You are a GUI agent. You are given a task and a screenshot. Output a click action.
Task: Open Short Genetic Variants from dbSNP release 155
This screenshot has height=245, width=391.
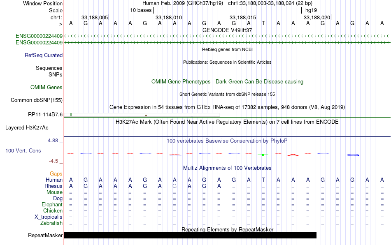click(x=227, y=94)
